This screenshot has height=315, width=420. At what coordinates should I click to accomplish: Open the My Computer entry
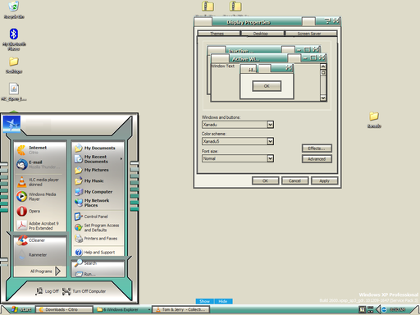(98, 192)
